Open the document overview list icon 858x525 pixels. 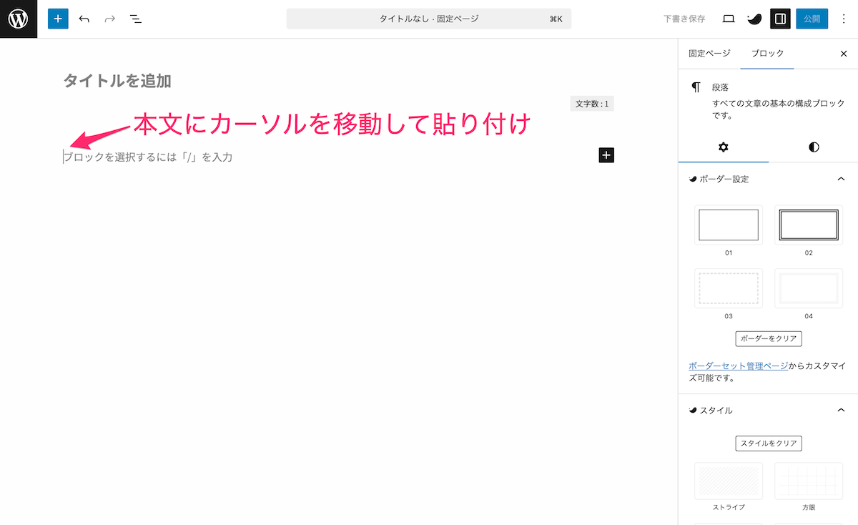click(x=136, y=19)
